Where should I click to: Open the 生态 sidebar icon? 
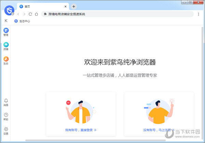[6, 60]
